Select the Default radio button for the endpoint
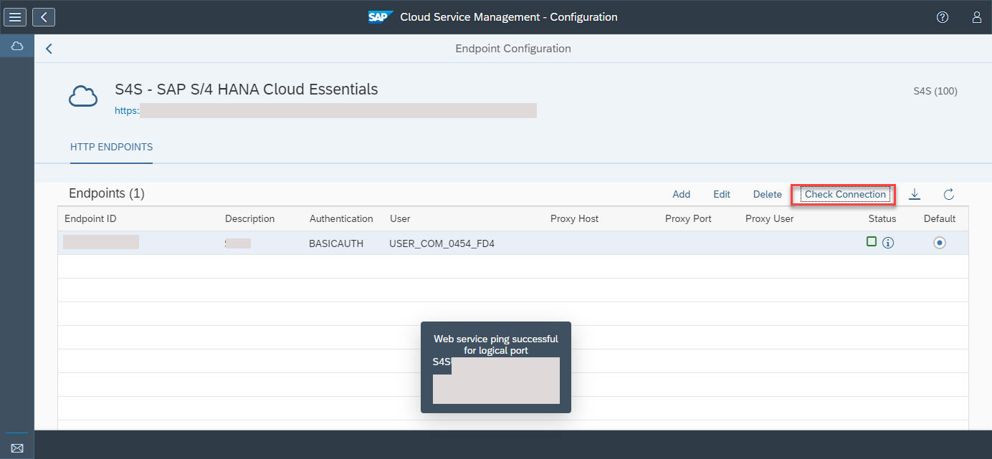Screen dimensions: 992x459 [x=940, y=243]
